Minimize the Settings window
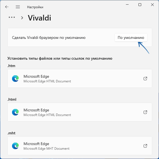Viewport: 159px width, 159px height. coord(127,5)
